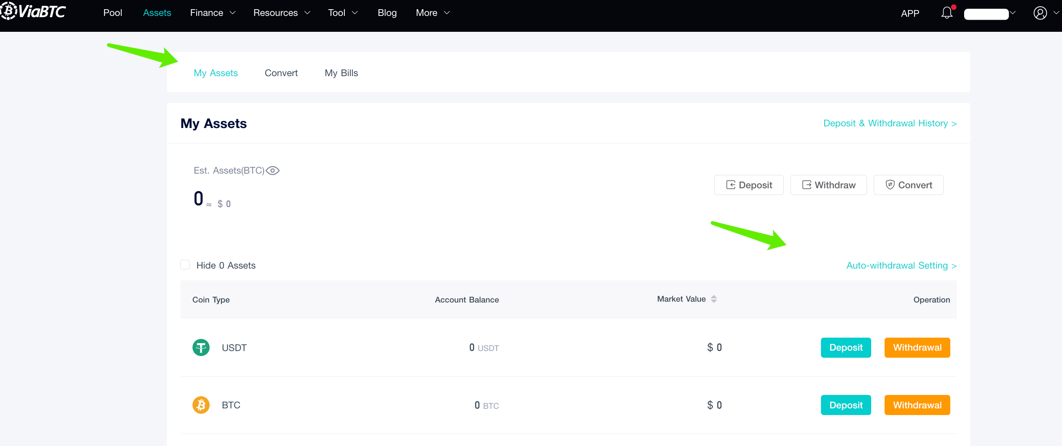Switch to the Convert tab
Viewport: 1062px width, 446px height.
tap(281, 73)
